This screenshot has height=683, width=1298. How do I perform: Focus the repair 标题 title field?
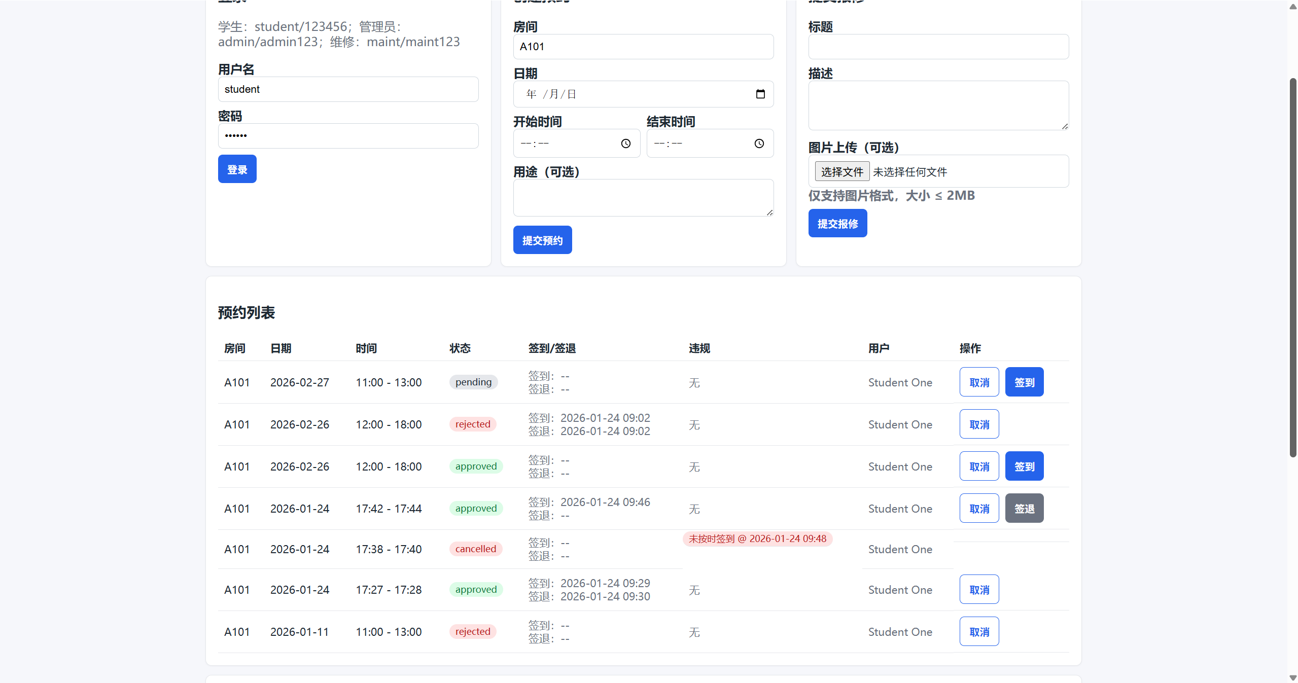938,47
